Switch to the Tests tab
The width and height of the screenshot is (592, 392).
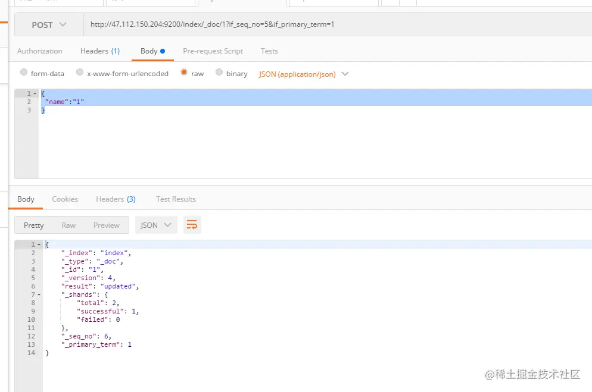[x=269, y=51]
